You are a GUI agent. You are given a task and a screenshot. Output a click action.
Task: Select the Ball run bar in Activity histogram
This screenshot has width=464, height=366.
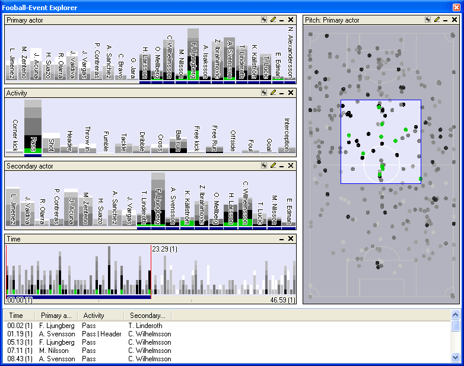point(178,145)
